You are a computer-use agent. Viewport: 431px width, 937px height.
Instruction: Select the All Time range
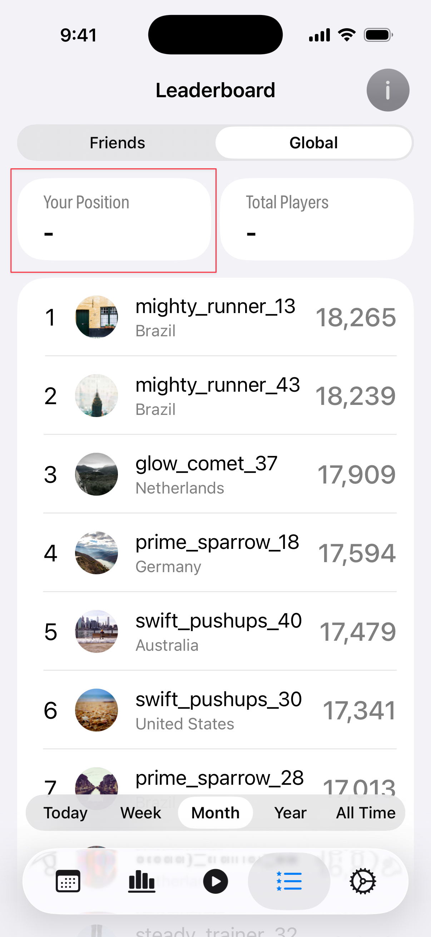pos(365,813)
